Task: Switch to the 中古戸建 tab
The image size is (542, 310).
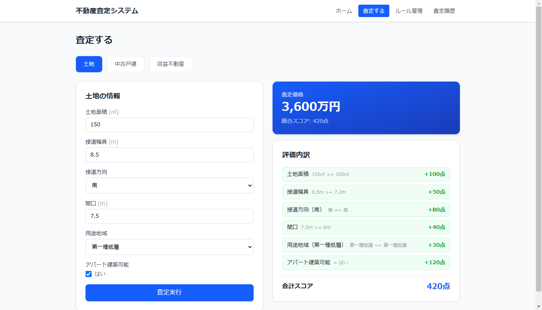Action: coord(126,64)
